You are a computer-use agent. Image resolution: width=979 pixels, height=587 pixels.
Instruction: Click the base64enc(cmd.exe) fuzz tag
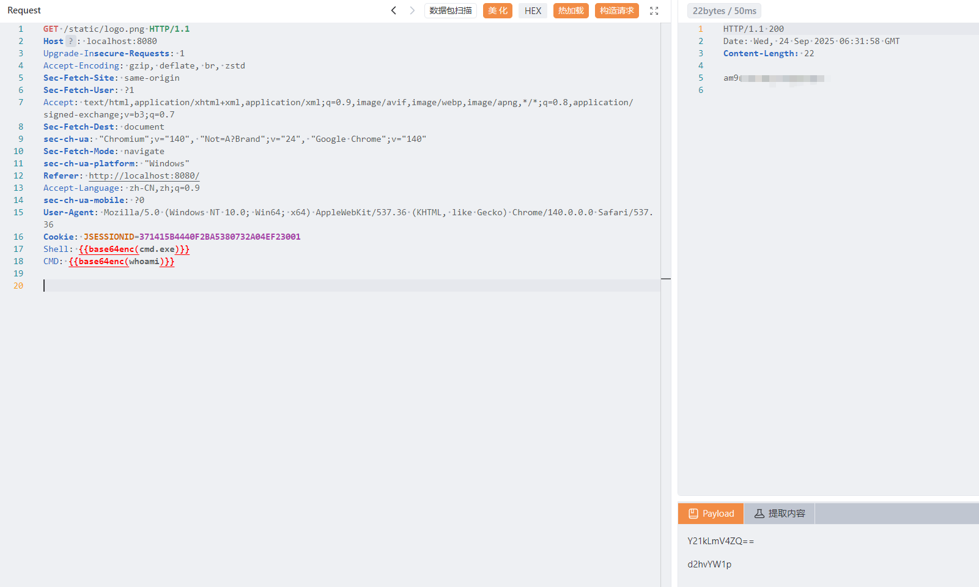(x=134, y=249)
